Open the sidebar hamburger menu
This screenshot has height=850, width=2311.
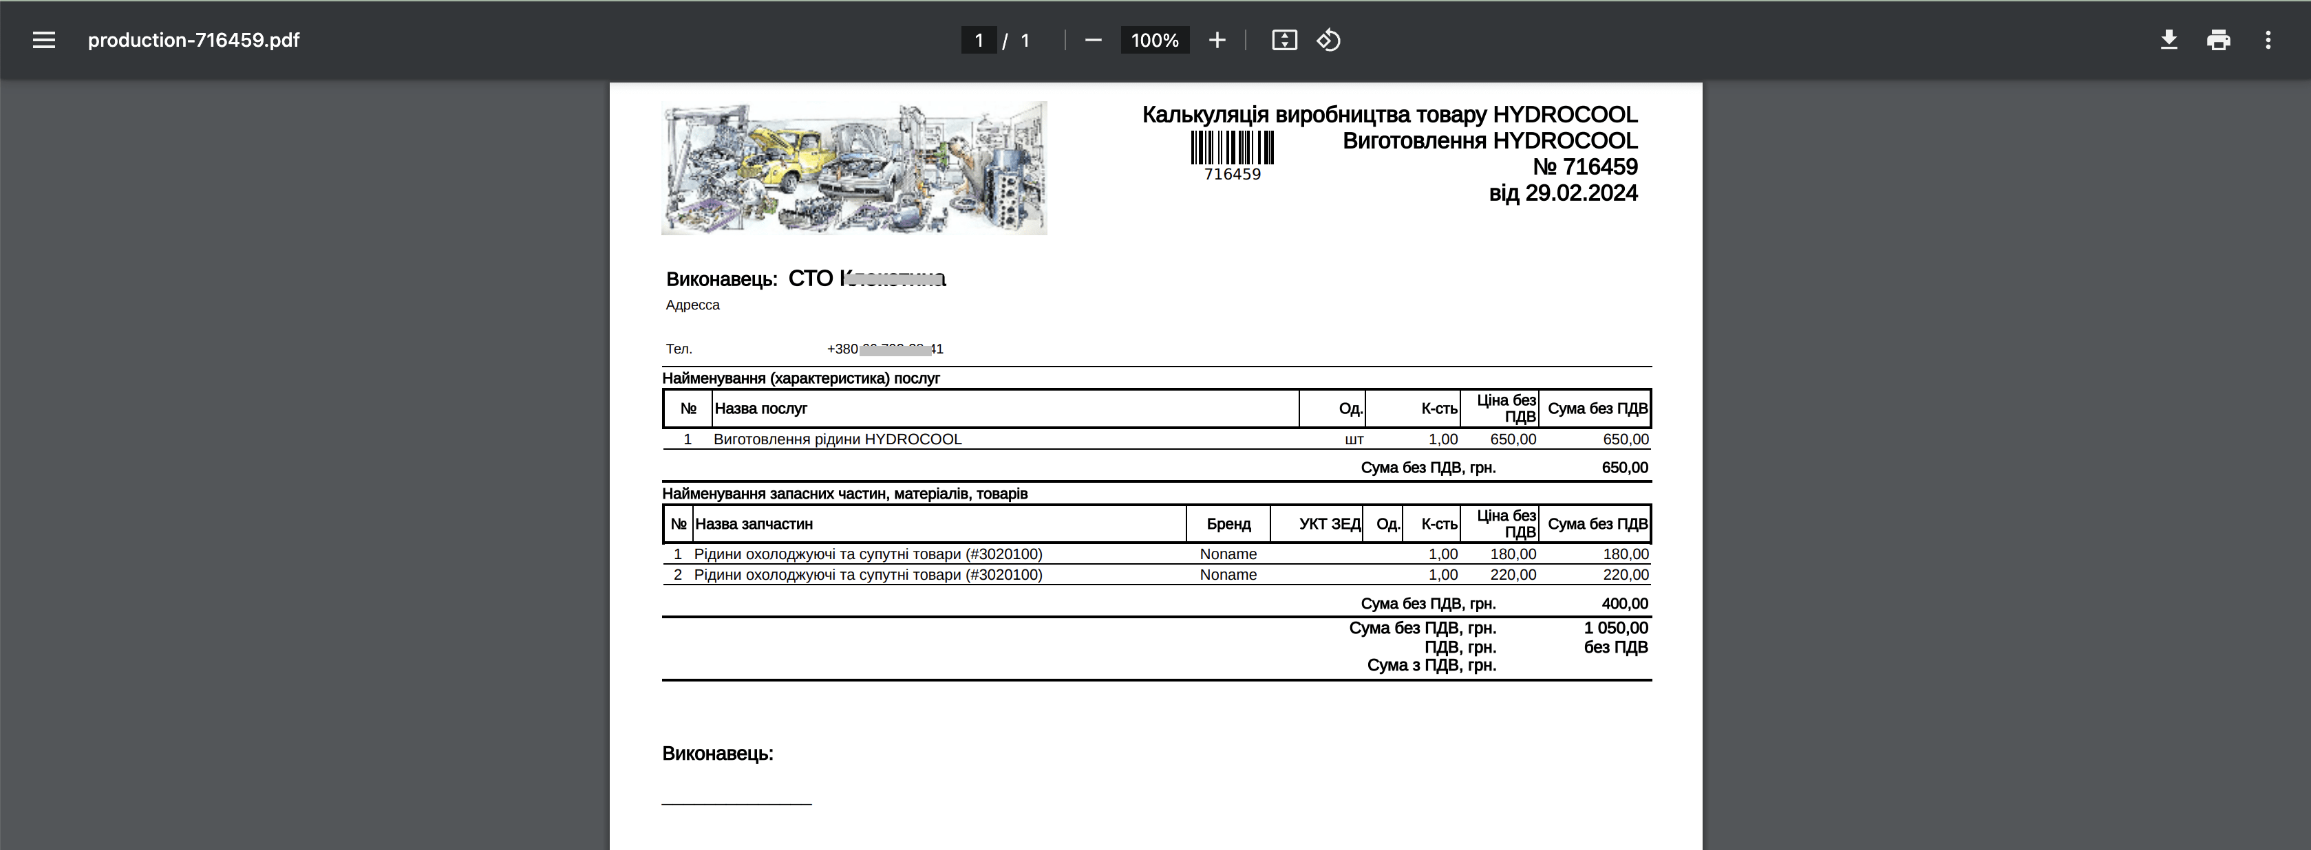tap(44, 41)
